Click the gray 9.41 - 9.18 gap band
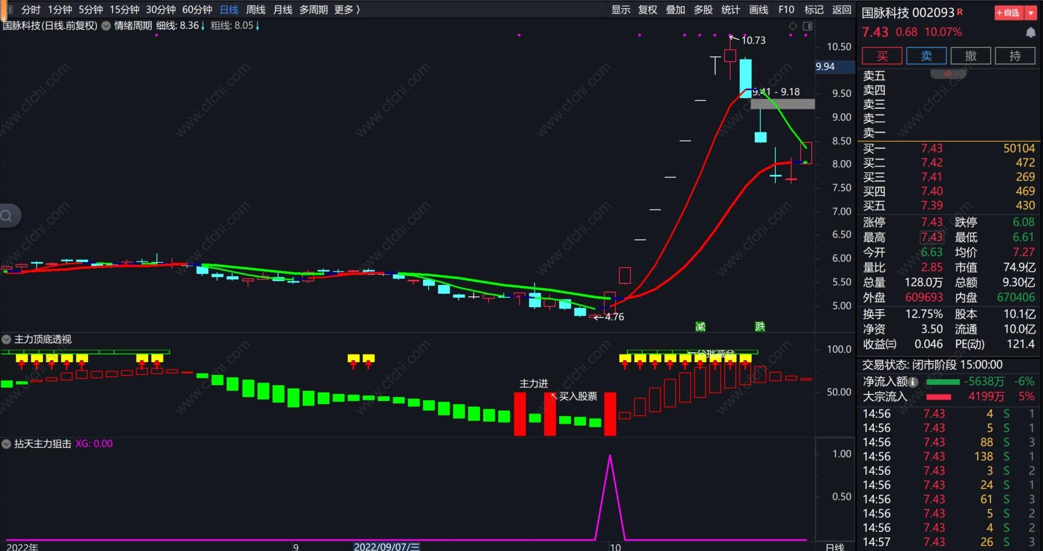The width and height of the screenshot is (1043, 551). coord(783,104)
